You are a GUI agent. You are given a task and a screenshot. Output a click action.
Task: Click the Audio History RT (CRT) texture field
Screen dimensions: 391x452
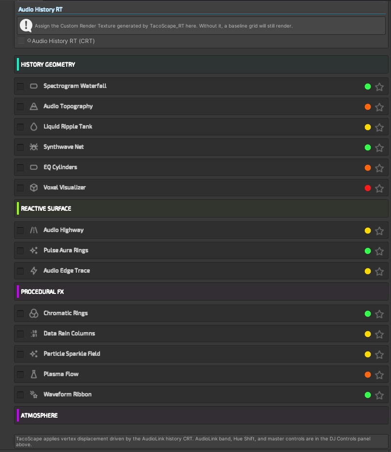click(x=63, y=41)
